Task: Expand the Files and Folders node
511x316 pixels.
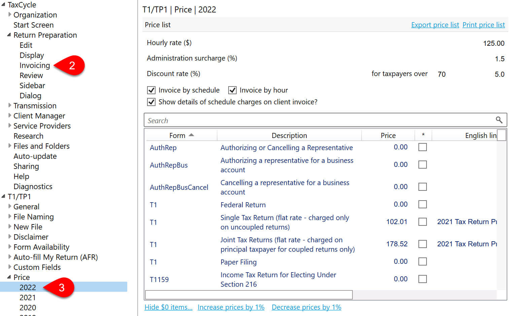Action: pyautogui.click(x=10, y=146)
